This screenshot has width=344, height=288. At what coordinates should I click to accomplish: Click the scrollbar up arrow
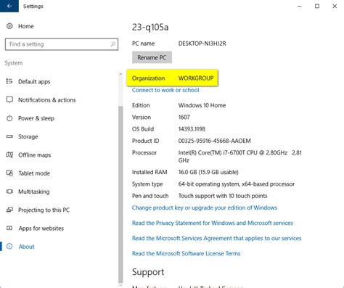[120, 75]
